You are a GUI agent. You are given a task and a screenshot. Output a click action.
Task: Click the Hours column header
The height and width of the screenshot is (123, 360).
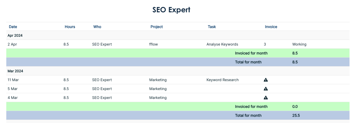pyautogui.click(x=70, y=27)
